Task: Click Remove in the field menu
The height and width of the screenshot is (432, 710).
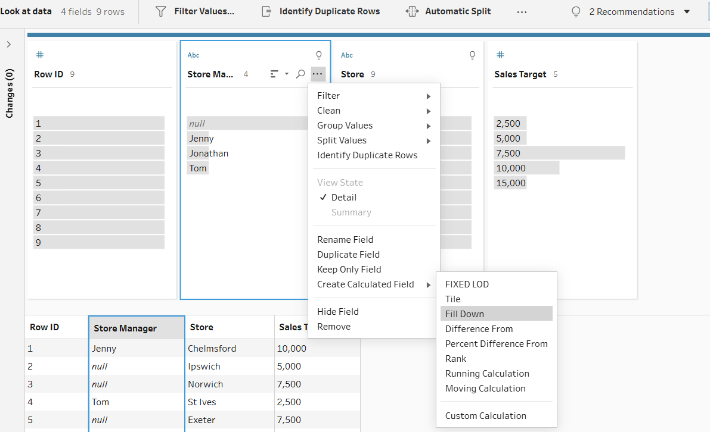Action: pos(334,327)
